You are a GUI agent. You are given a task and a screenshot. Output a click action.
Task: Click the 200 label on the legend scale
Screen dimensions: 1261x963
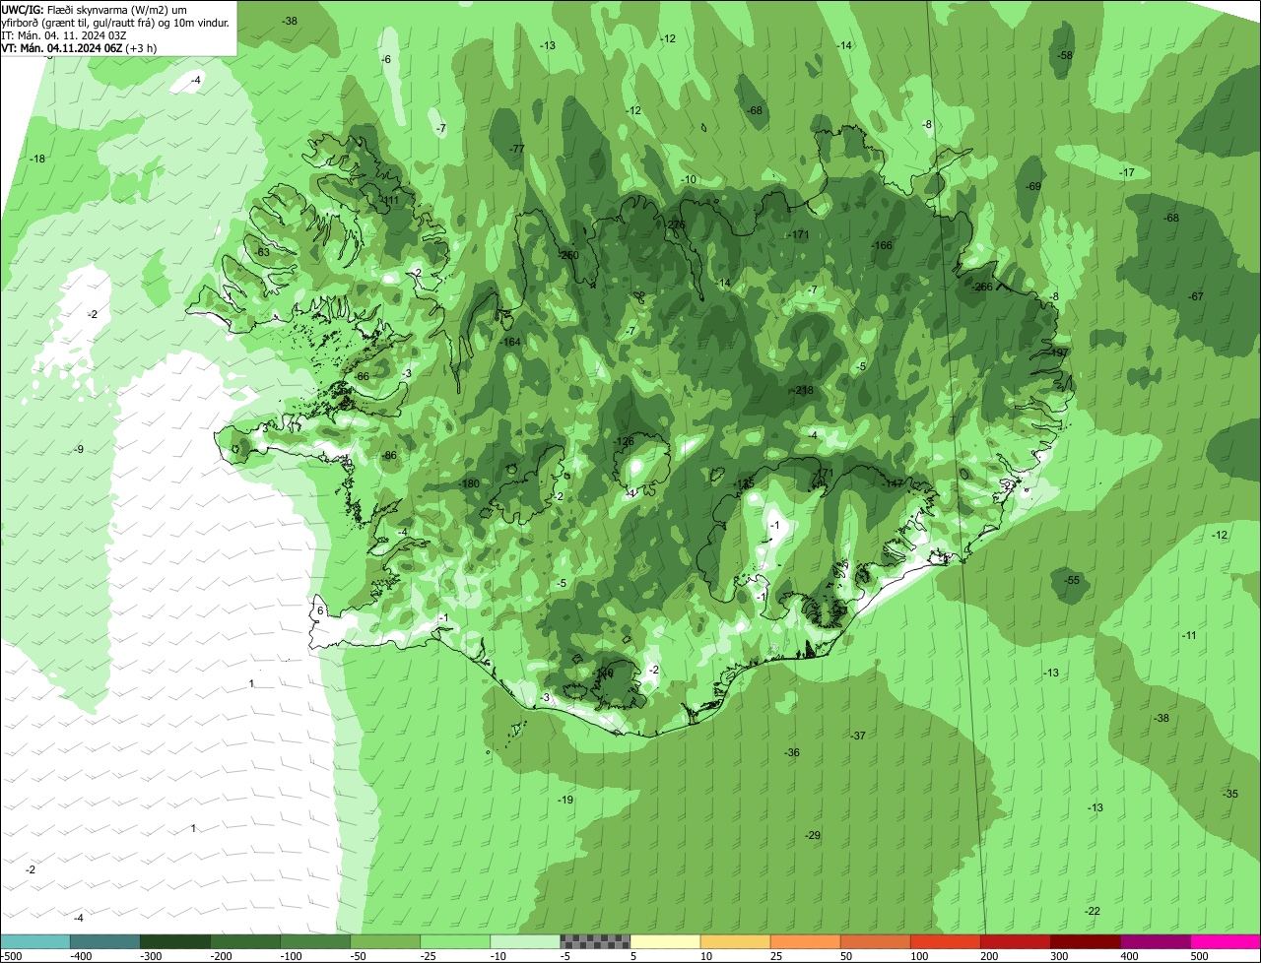coord(989,956)
